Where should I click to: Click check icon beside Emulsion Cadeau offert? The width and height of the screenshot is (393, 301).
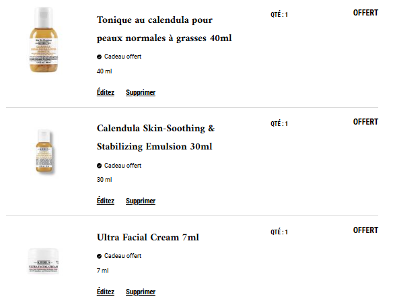(x=99, y=166)
